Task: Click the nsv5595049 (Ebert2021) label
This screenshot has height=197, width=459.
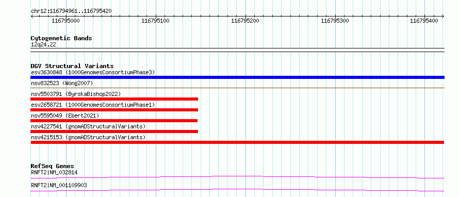Action: [65, 116]
